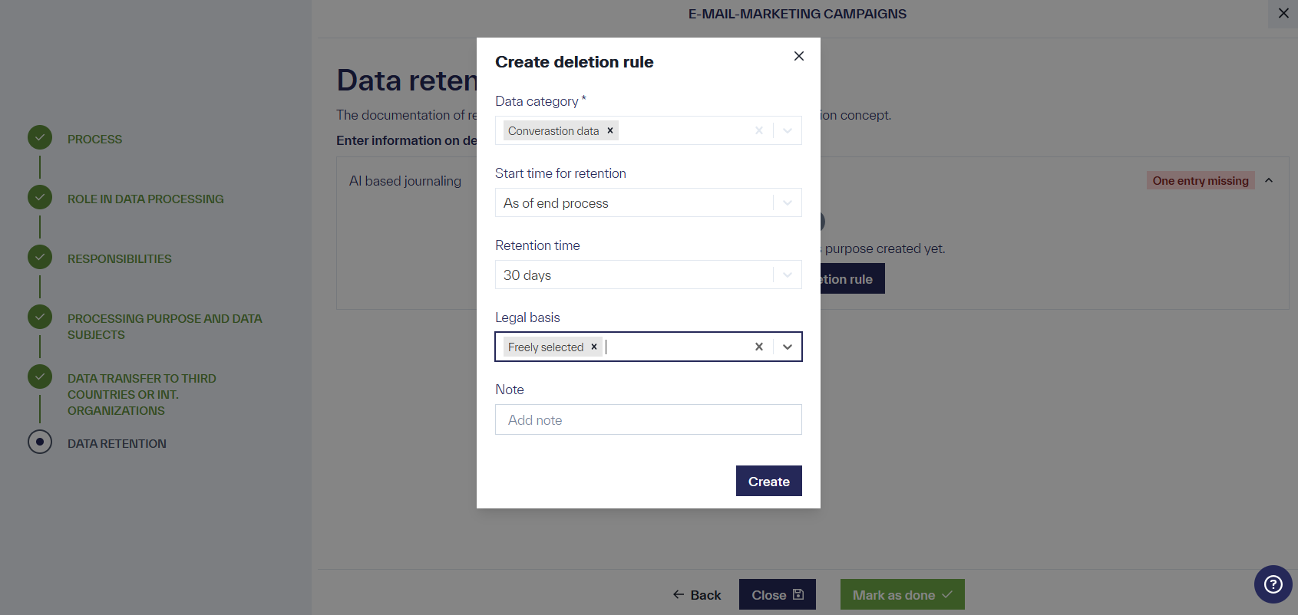Select the DATA RETENTION step radio indicator

tap(40, 442)
